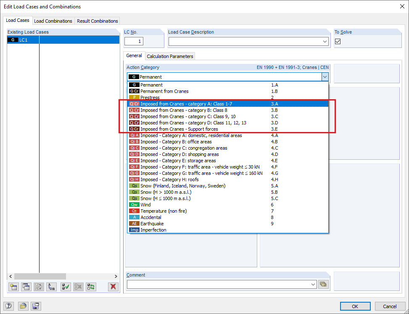
Task: Click the grayed-out deselect all icon
Action: coord(78,287)
